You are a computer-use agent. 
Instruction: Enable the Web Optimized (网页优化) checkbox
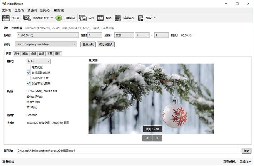(x=28, y=67)
